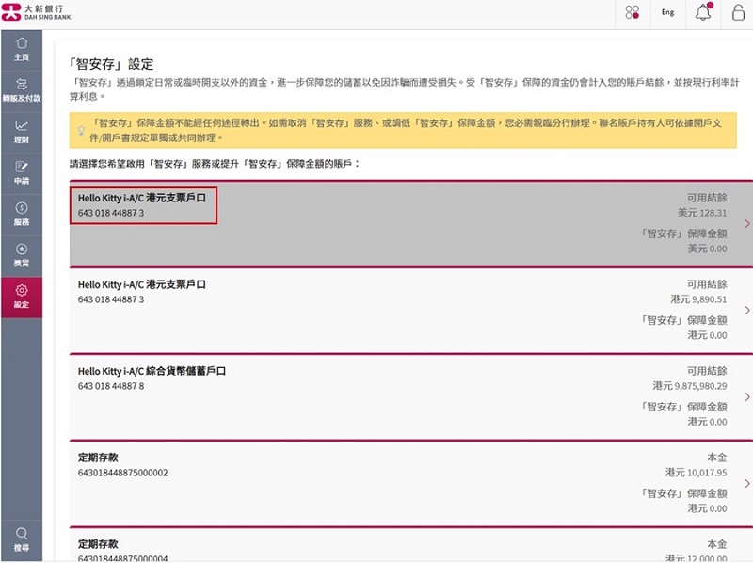Expand arrow for 定期存款 10,017.95 row
Image resolution: width=753 pixels, height=563 pixels.
click(x=746, y=483)
